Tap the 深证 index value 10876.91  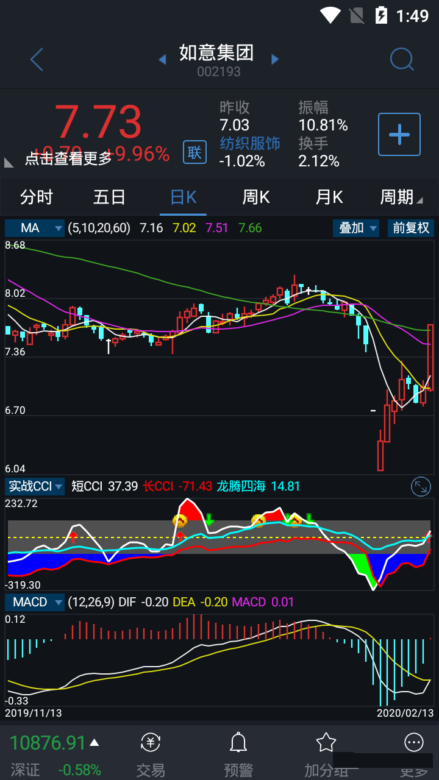coord(48,742)
